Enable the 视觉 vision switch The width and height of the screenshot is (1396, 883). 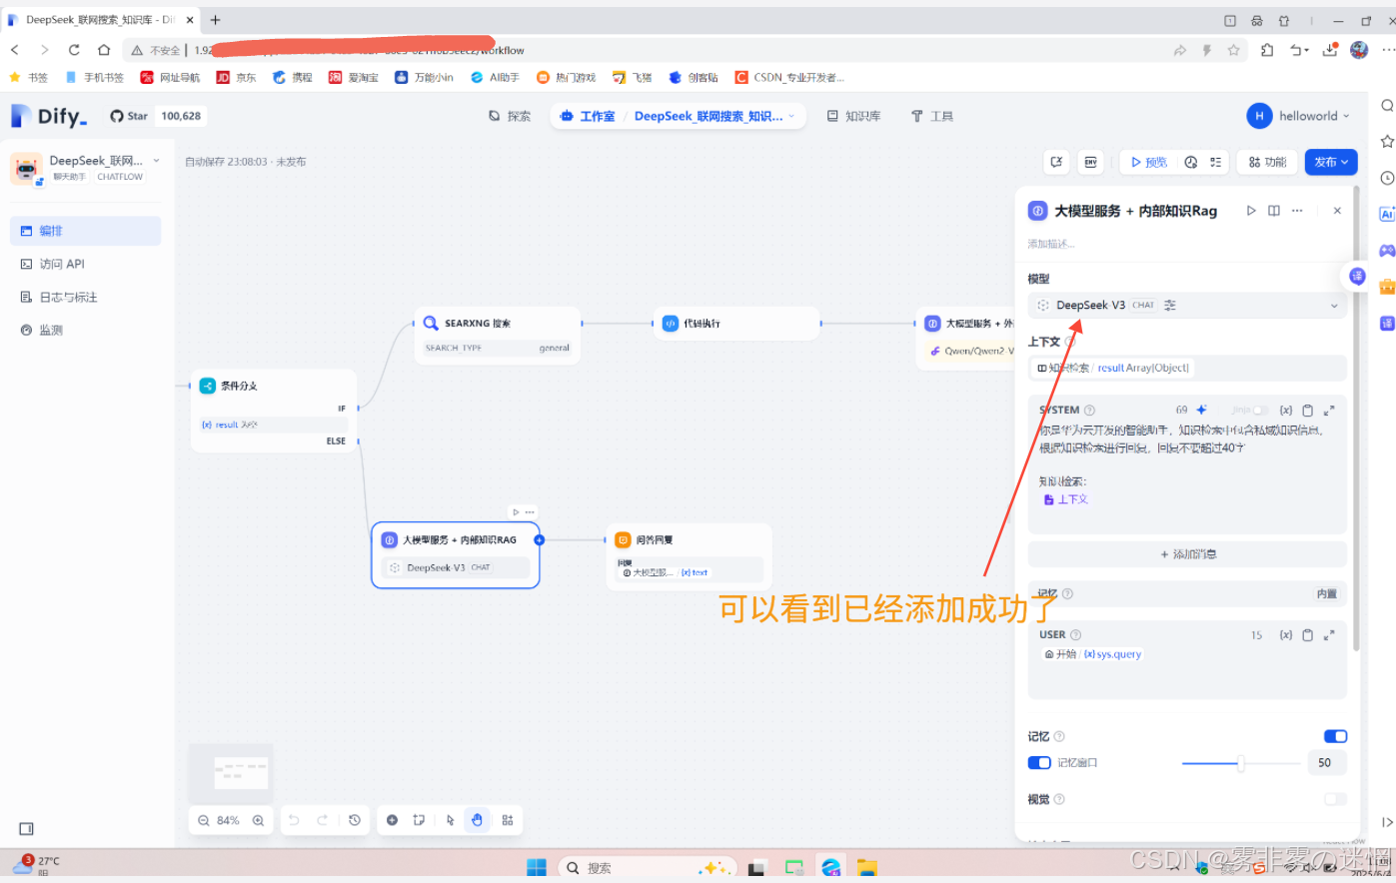[x=1335, y=799]
